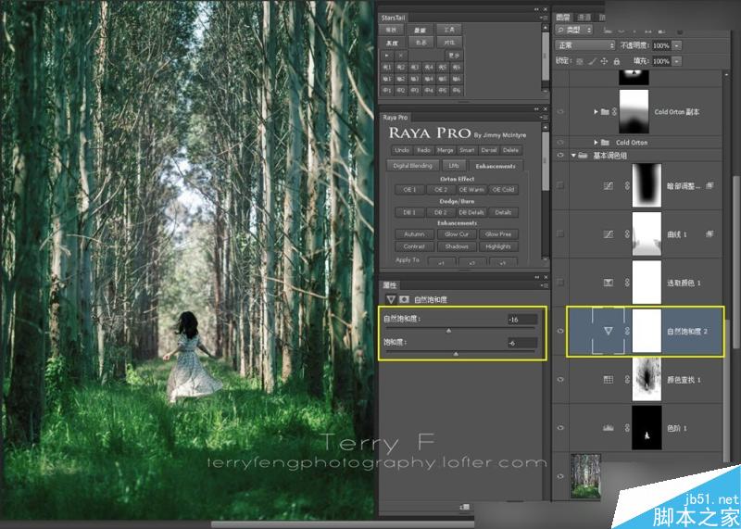Open the 不透明度 opacity arrow dropdown
The height and width of the screenshot is (529, 741).
tap(677, 45)
